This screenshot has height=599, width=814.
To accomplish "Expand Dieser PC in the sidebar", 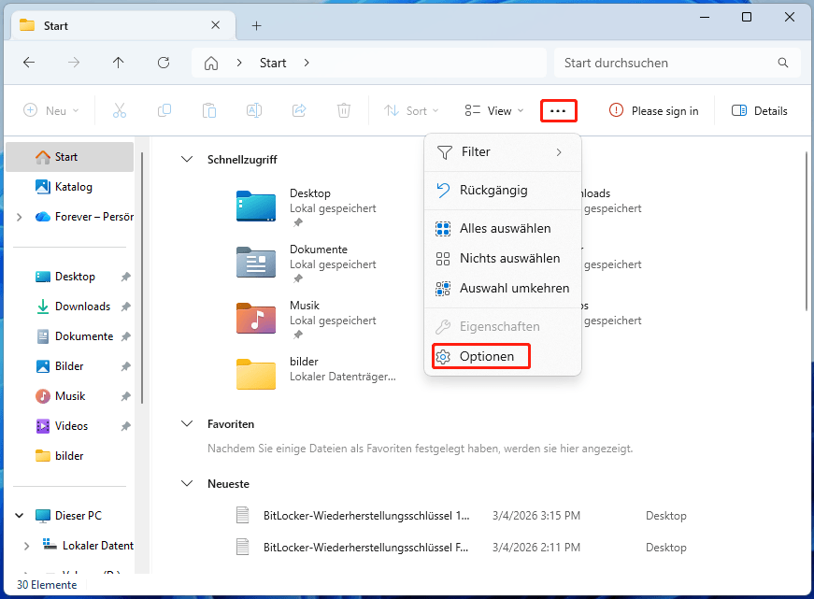I will click(x=21, y=515).
